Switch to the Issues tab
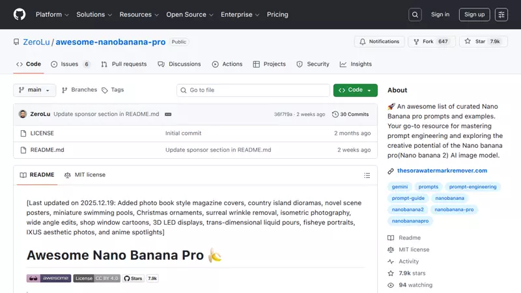This screenshot has width=521, height=293. [70, 64]
